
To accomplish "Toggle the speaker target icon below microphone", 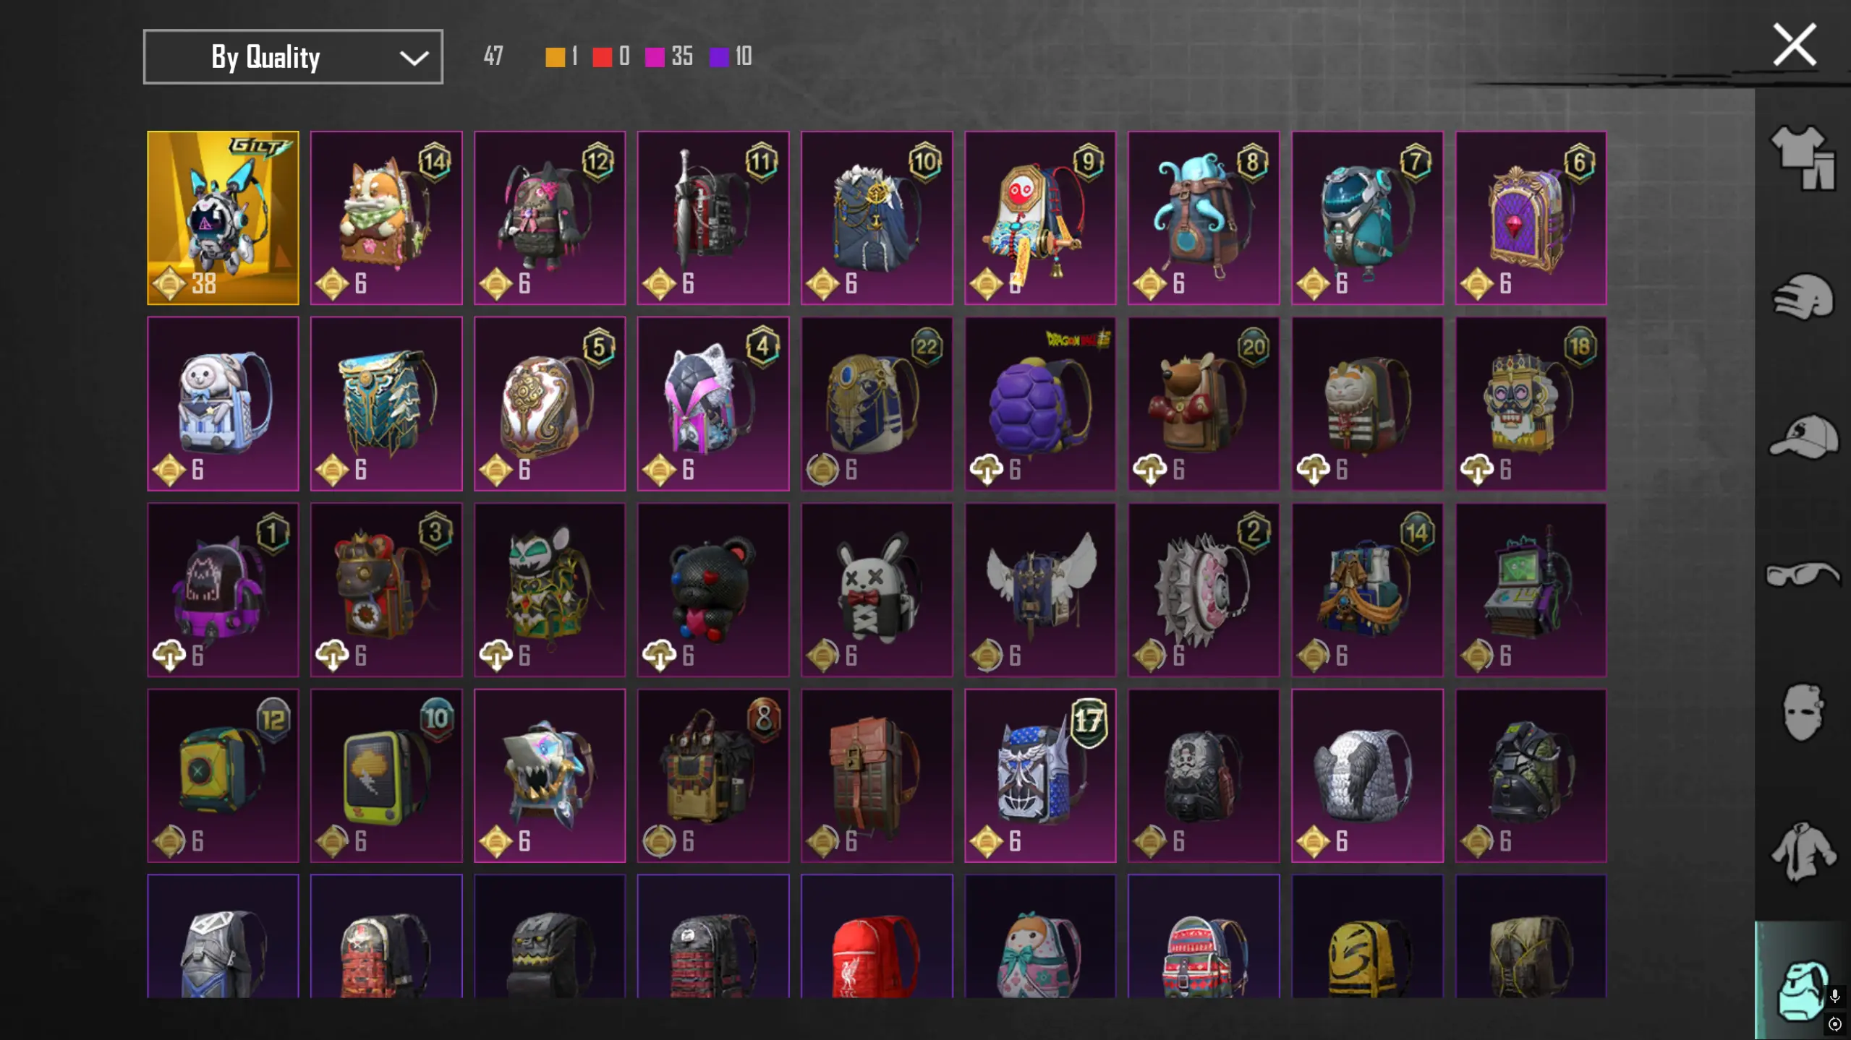I will click(1835, 1023).
